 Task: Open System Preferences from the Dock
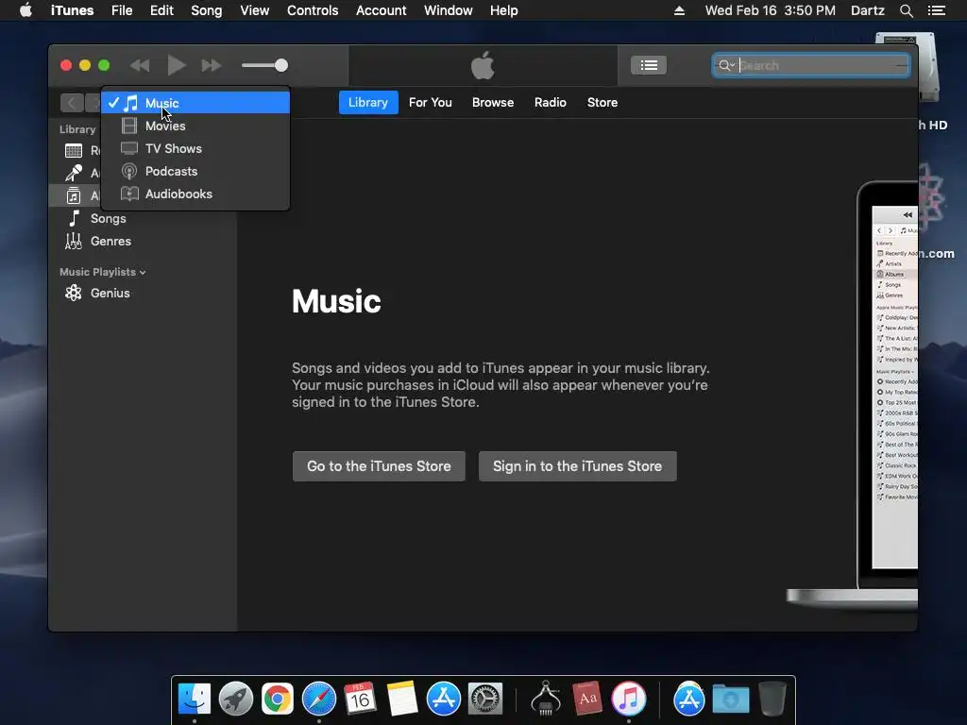485,699
